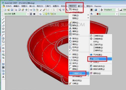Screen dimensions: 126x90
Task: Open the Help question mark icon
Action: (x=96, y=10)
